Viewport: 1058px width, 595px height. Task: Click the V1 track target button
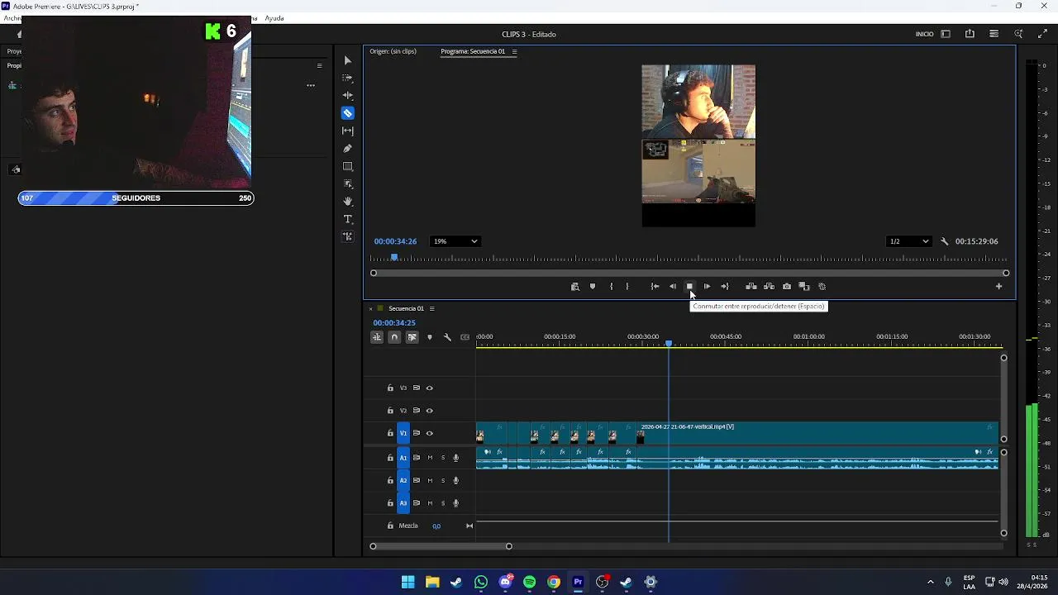[x=403, y=433]
